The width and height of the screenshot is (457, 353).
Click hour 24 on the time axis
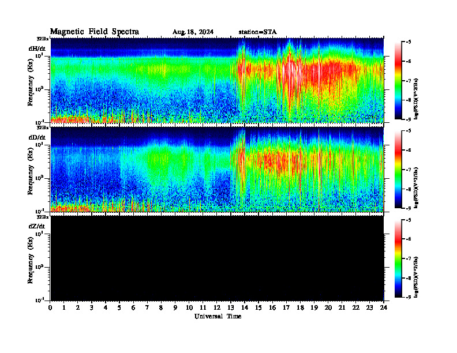383,308
